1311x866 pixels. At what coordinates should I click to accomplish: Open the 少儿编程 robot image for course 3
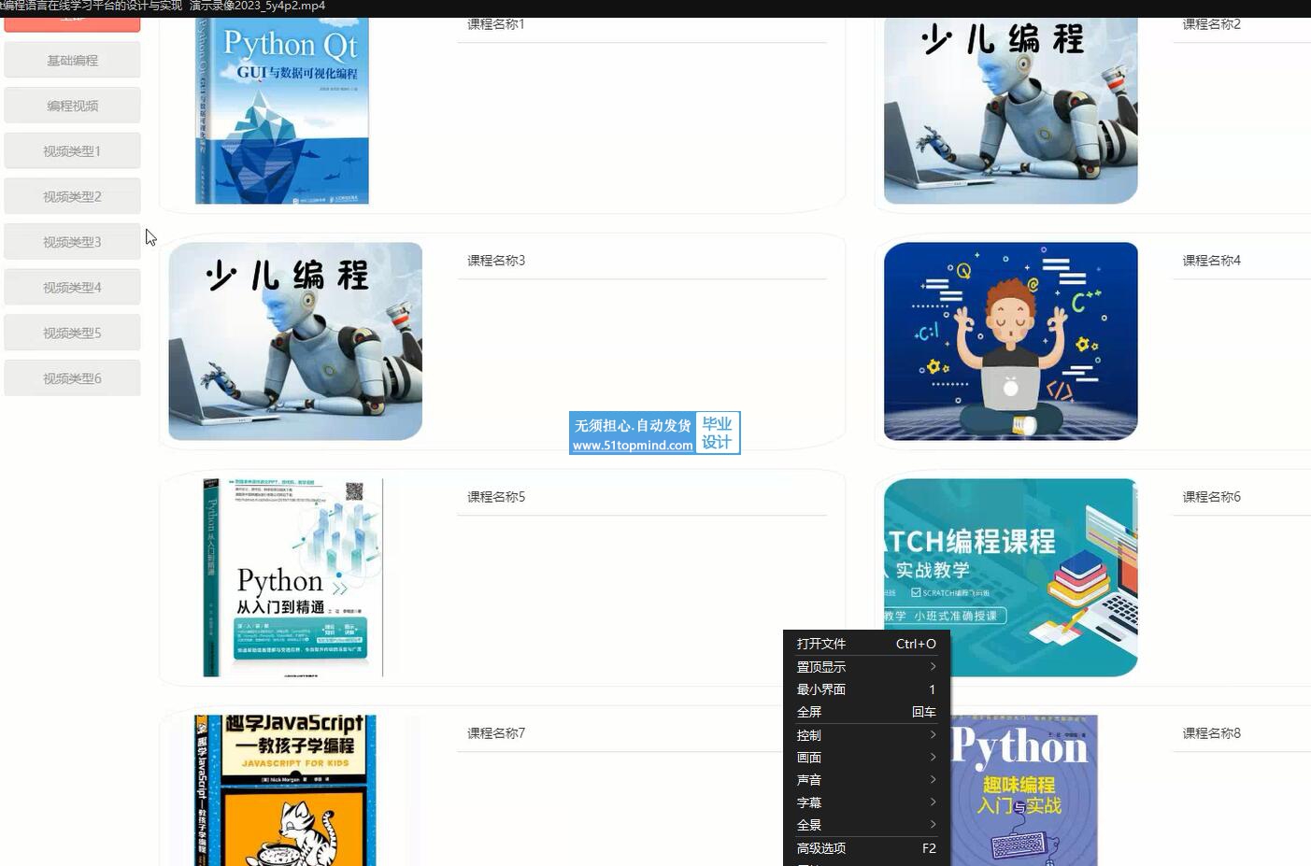(295, 341)
